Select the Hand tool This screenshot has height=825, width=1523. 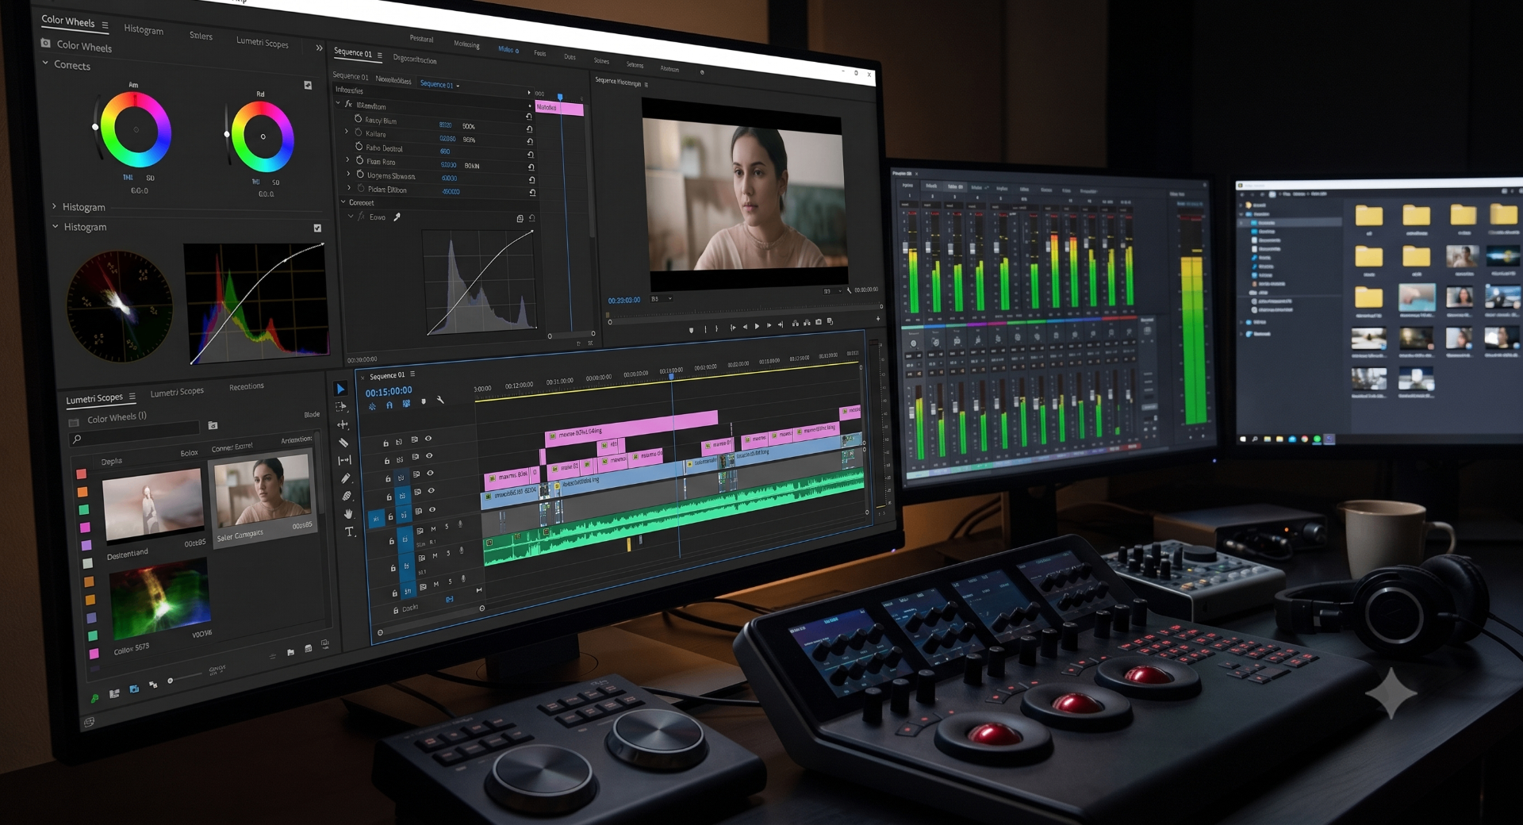(348, 514)
